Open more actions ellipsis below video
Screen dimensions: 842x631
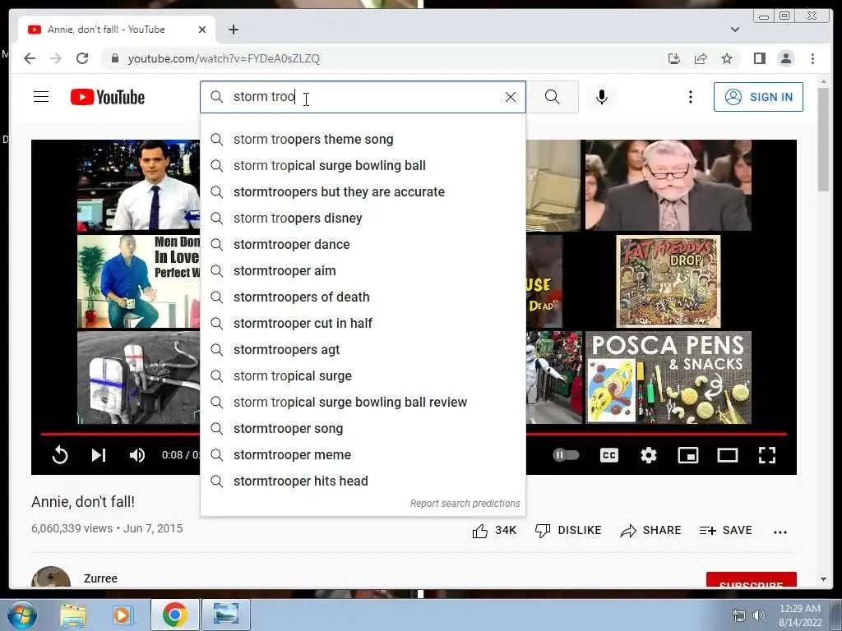tap(780, 532)
